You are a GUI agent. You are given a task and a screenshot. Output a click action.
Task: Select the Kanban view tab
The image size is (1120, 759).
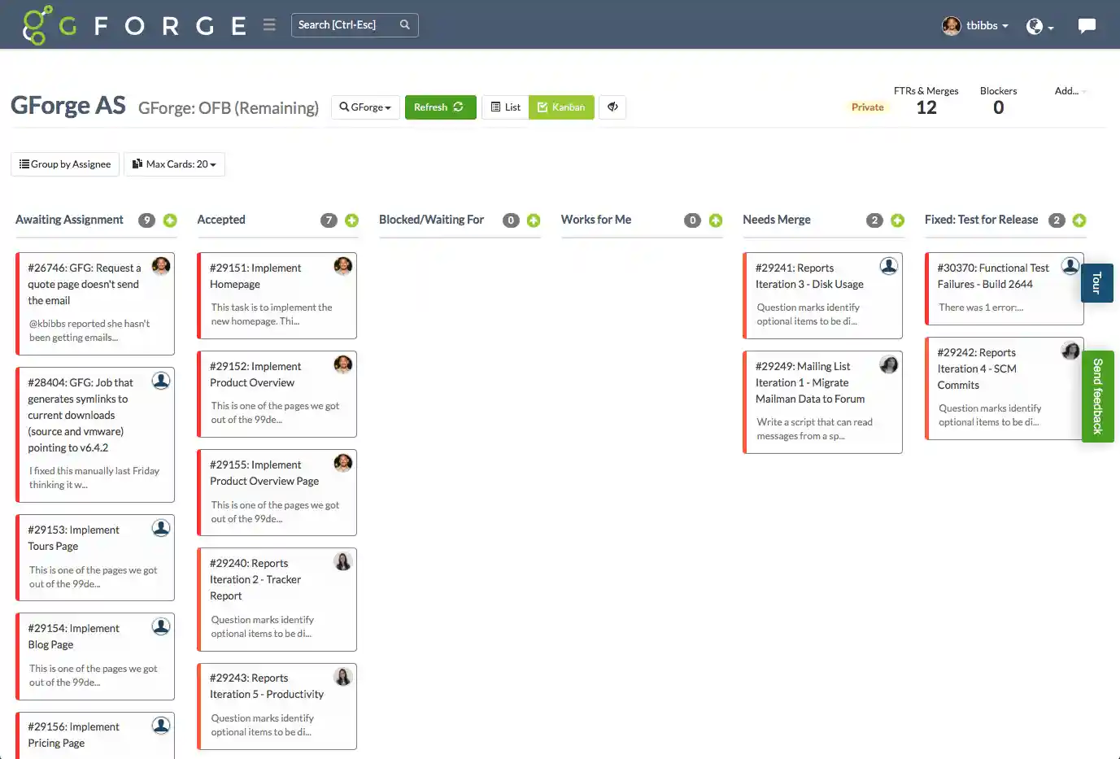point(561,107)
